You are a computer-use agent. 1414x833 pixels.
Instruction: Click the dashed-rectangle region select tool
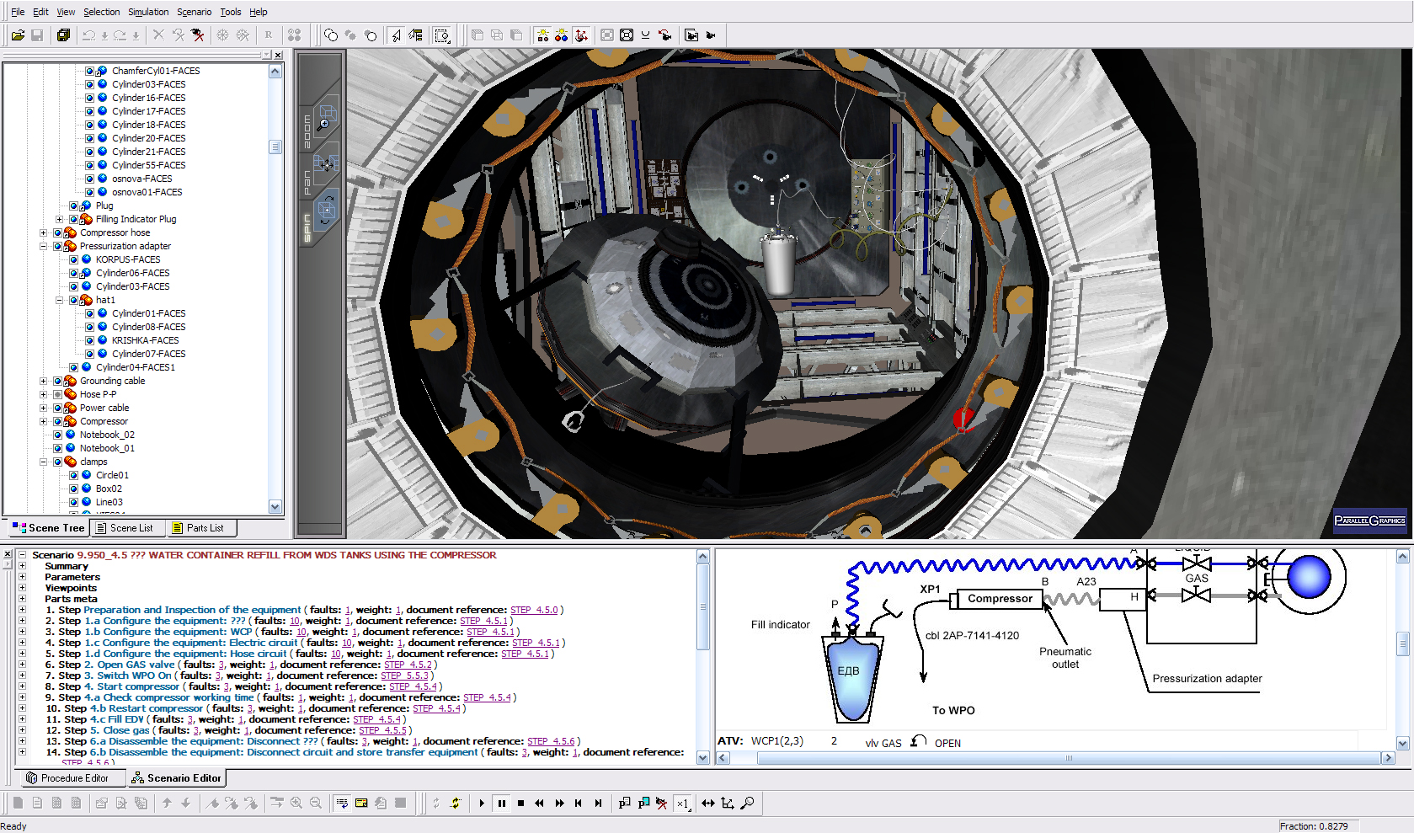pos(442,35)
